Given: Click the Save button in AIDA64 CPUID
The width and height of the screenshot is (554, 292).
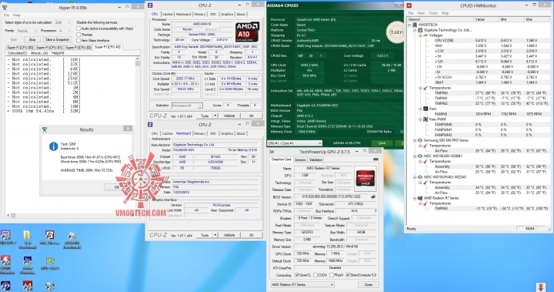Looking at the screenshot, I should [x=382, y=143].
